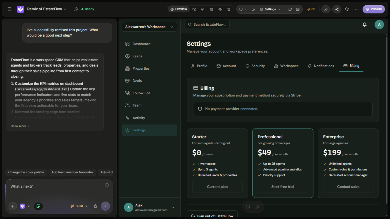390x219 pixels.
Task: Select the Preview tab
Action: (x=179, y=9)
